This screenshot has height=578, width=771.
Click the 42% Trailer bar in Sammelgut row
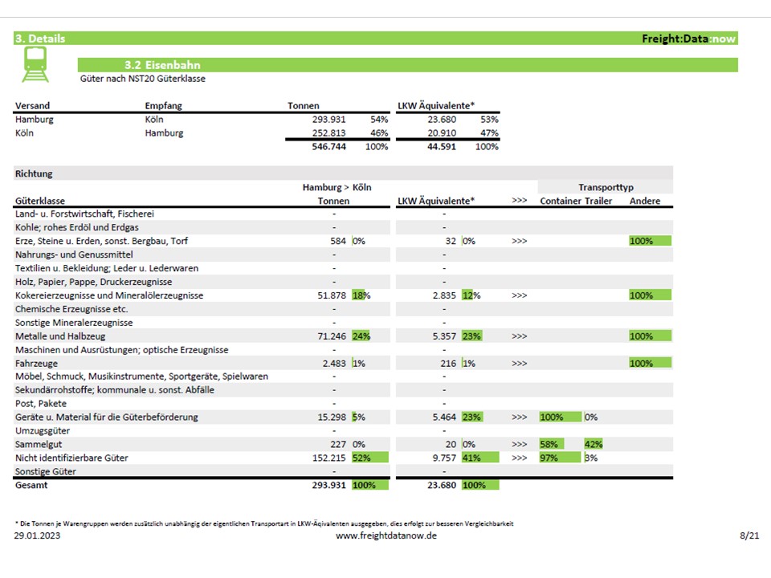(594, 445)
